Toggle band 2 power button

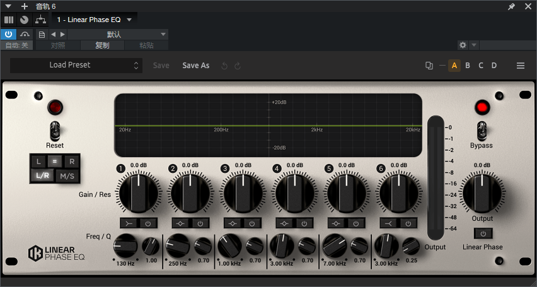click(x=200, y=223)
